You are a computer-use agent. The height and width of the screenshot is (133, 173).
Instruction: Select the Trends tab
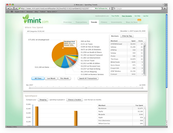tap(94, 22)
